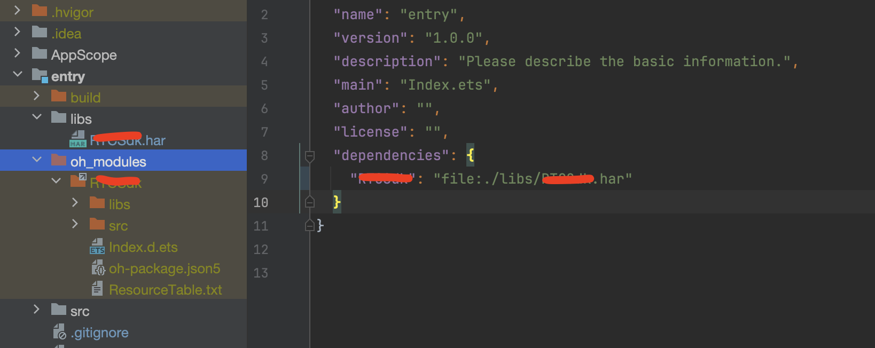This screenshot has width=875, height=348.
Task: Select Index.d.ets file
Action: (143, 247)
